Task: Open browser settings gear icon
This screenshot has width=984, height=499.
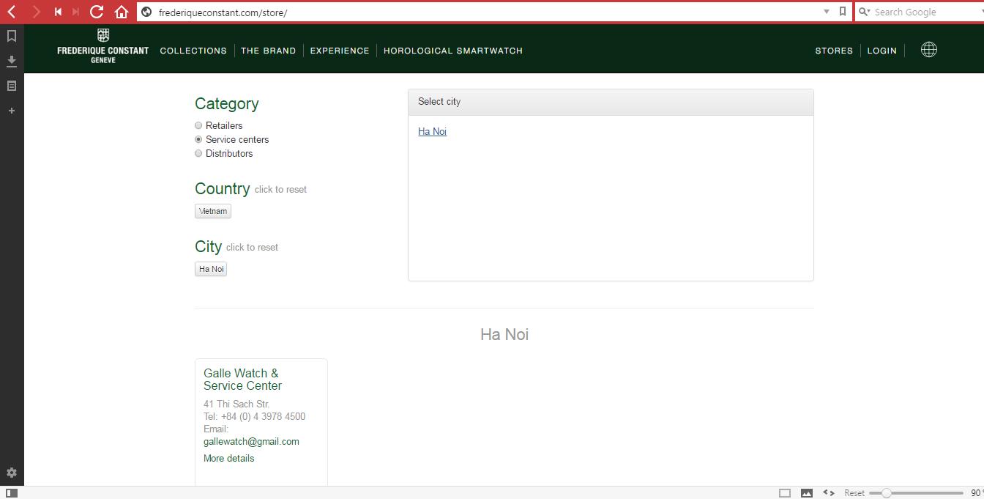Action: click(x=12, y=473)
